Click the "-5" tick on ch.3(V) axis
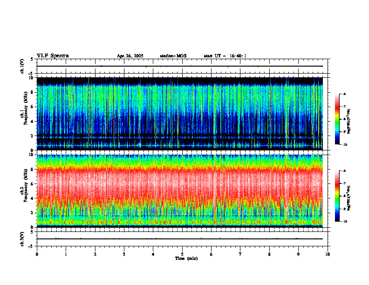 (x=32, y=246)
